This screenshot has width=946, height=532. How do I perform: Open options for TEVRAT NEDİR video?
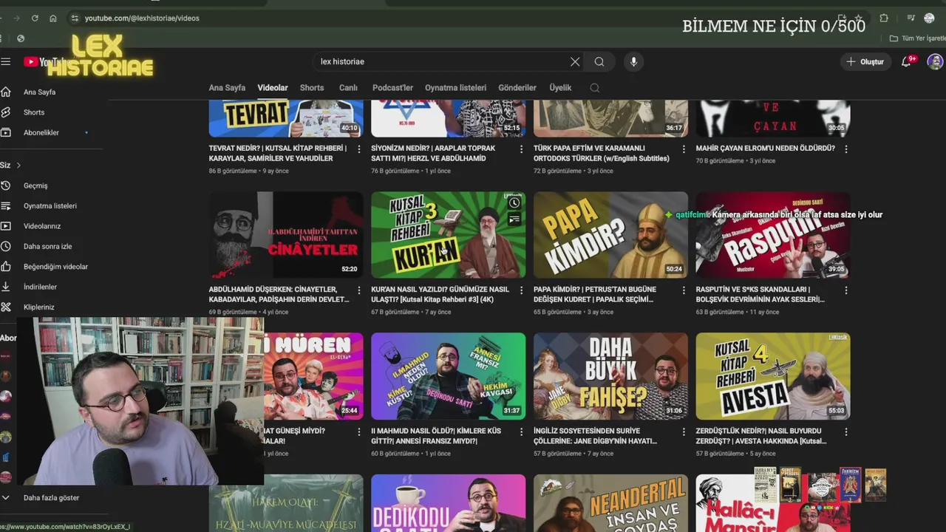coord(358,149)
